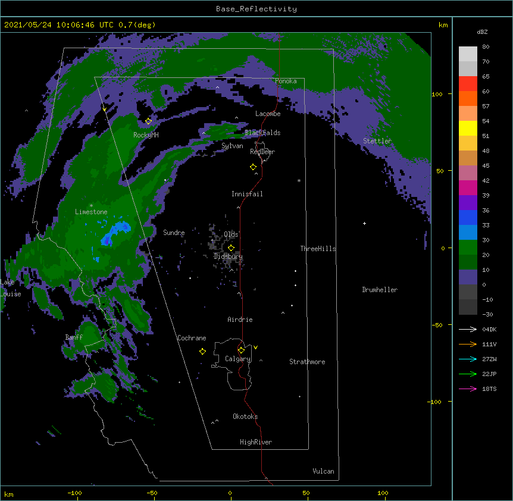
Task: Pick the magenta 42 dBZ color swatch
Action: [x=468, y=187]
